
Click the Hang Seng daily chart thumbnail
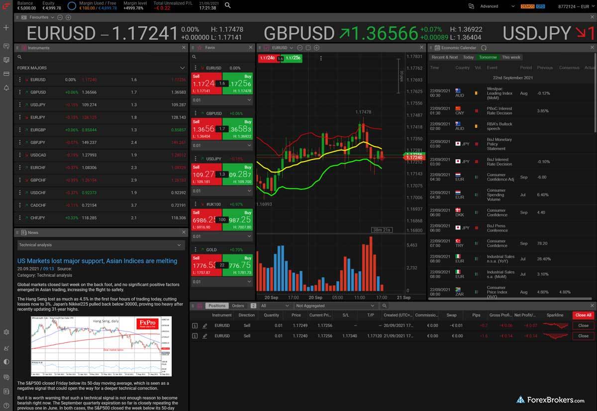(x=101, y=346)
